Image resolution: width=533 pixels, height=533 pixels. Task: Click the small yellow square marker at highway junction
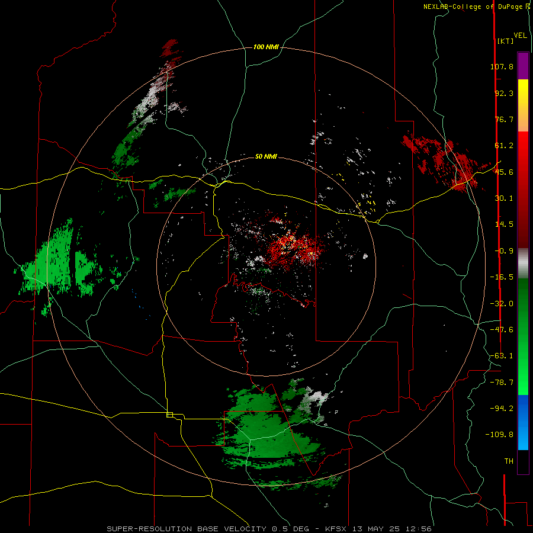pyautogui.click(x=169, y=415)
